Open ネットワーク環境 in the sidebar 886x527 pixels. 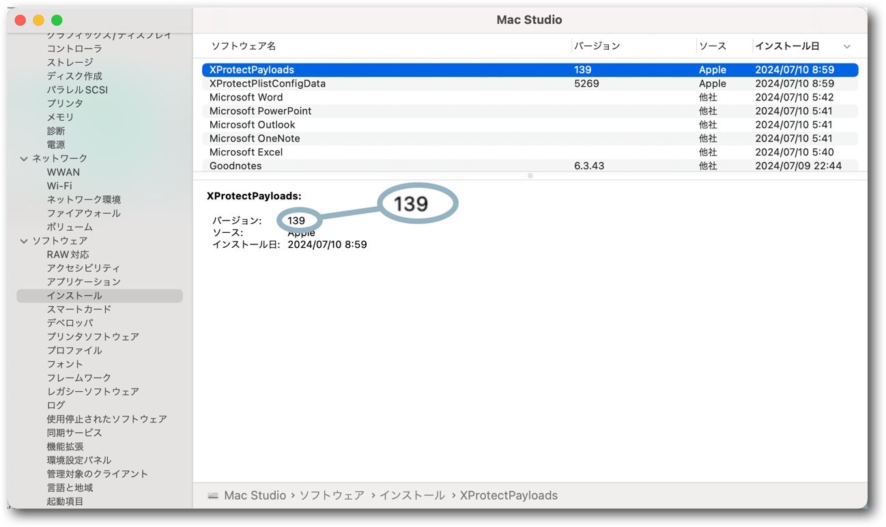click(84, 199)
